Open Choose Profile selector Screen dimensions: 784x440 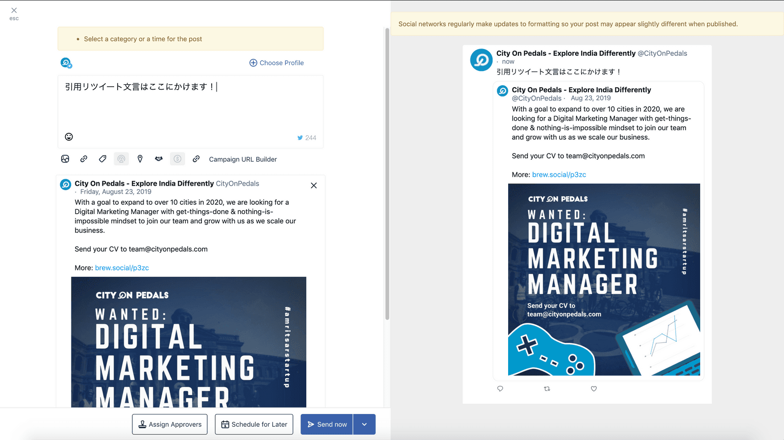point(277,63)
